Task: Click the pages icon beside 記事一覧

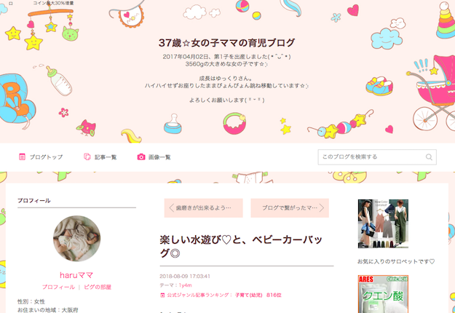Action: coord(87,157)
